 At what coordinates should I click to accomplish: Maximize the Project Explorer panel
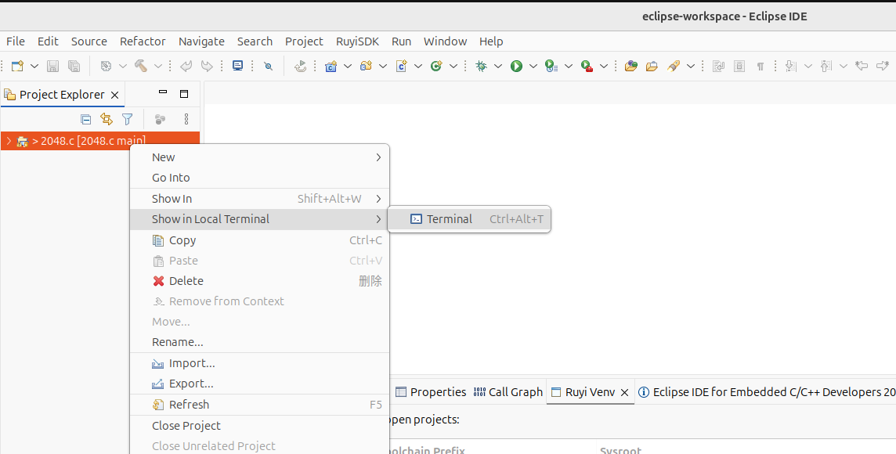click(x=184, y=94)
